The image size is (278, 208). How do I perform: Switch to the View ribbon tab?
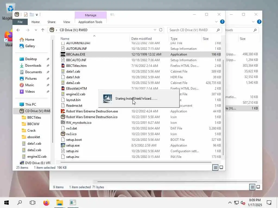67,22
